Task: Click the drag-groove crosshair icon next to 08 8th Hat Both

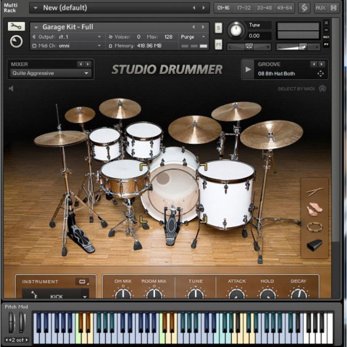Action: (320, 73)
